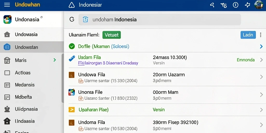Follow the Fclairorgan S Diaerrani Dredasy link
This screenshot has width=266, height=133.
(108, 63)
